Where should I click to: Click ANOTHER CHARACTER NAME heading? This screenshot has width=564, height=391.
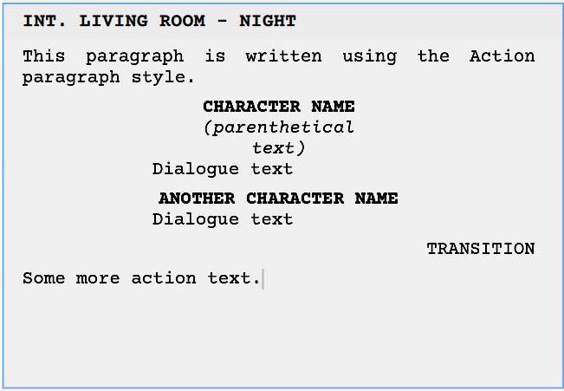pos(278,199)
